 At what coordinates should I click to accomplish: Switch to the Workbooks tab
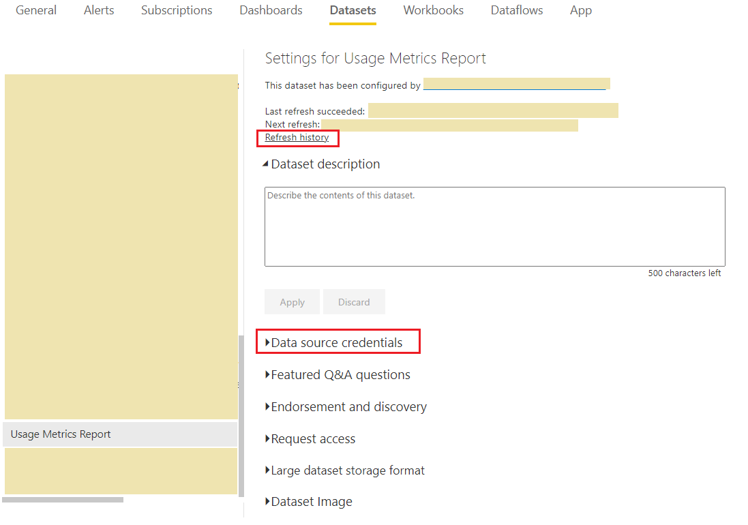pos(433,10)
